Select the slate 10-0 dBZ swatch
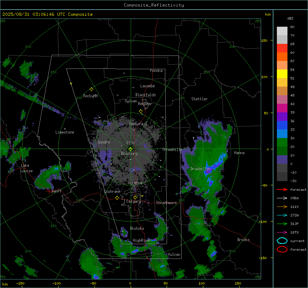 tap(282, 160)
